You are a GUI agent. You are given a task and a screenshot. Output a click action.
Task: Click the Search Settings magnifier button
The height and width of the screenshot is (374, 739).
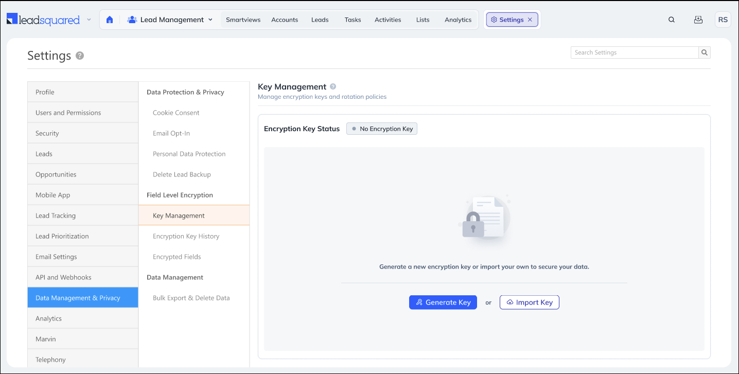pos(705,52)
